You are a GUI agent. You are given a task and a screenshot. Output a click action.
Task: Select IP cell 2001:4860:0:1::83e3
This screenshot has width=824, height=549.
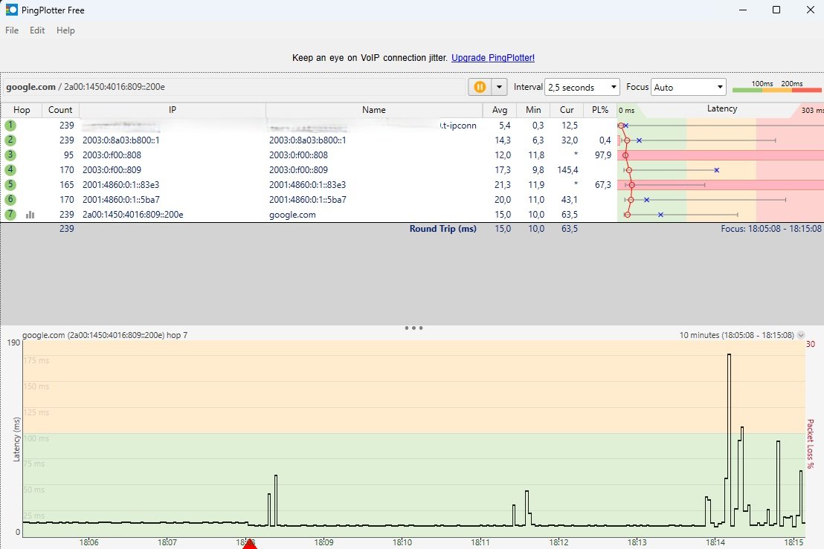(x=121, y=185)
